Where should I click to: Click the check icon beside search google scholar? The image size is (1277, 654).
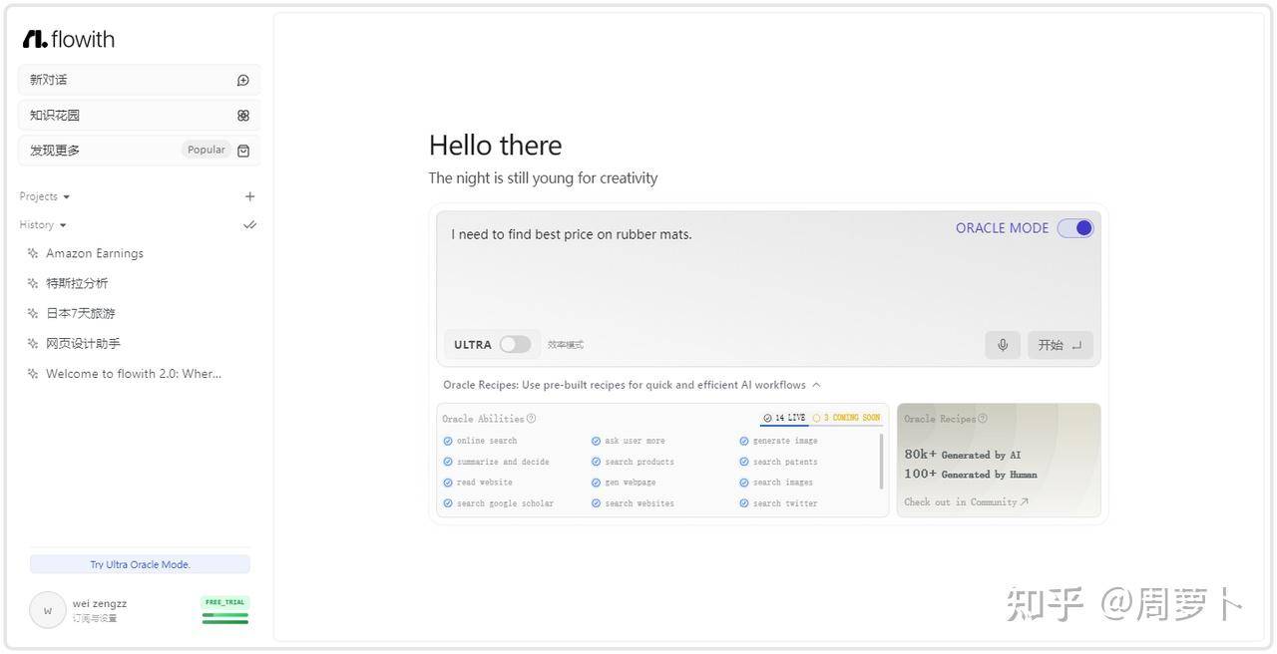tap(448, 503)
